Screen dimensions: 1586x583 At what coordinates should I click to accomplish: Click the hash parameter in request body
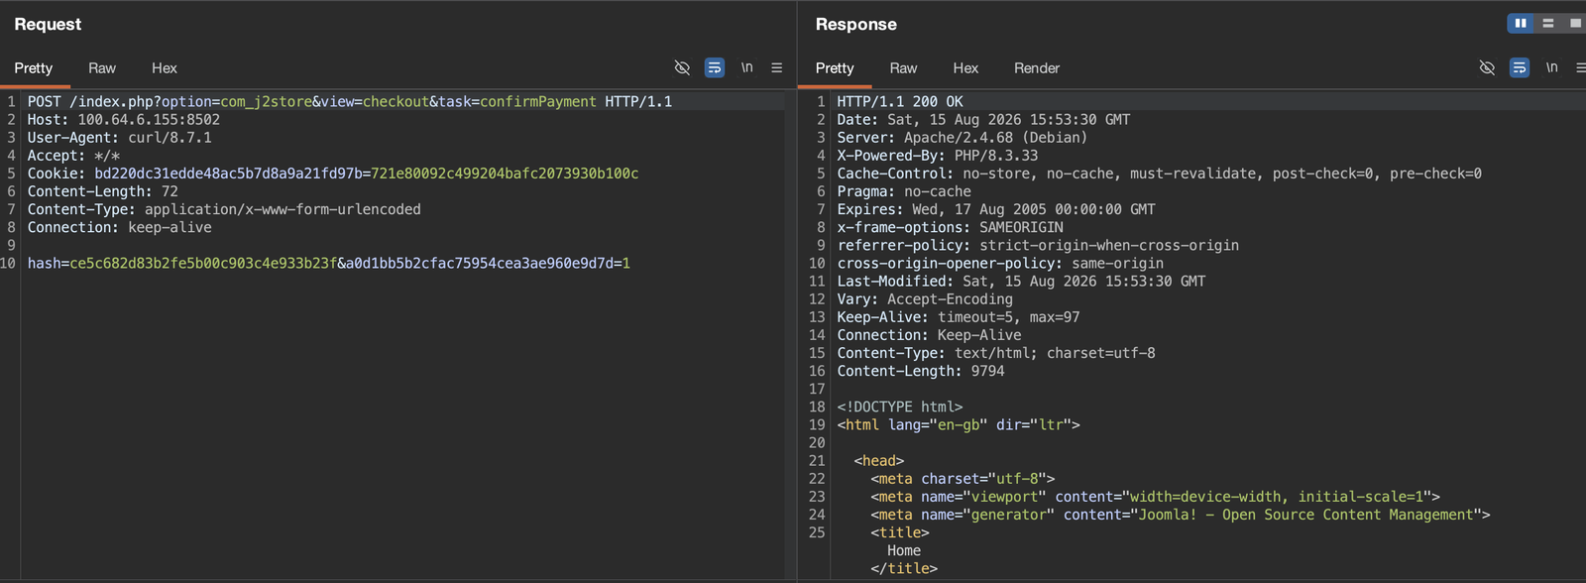tap(182, 263)
